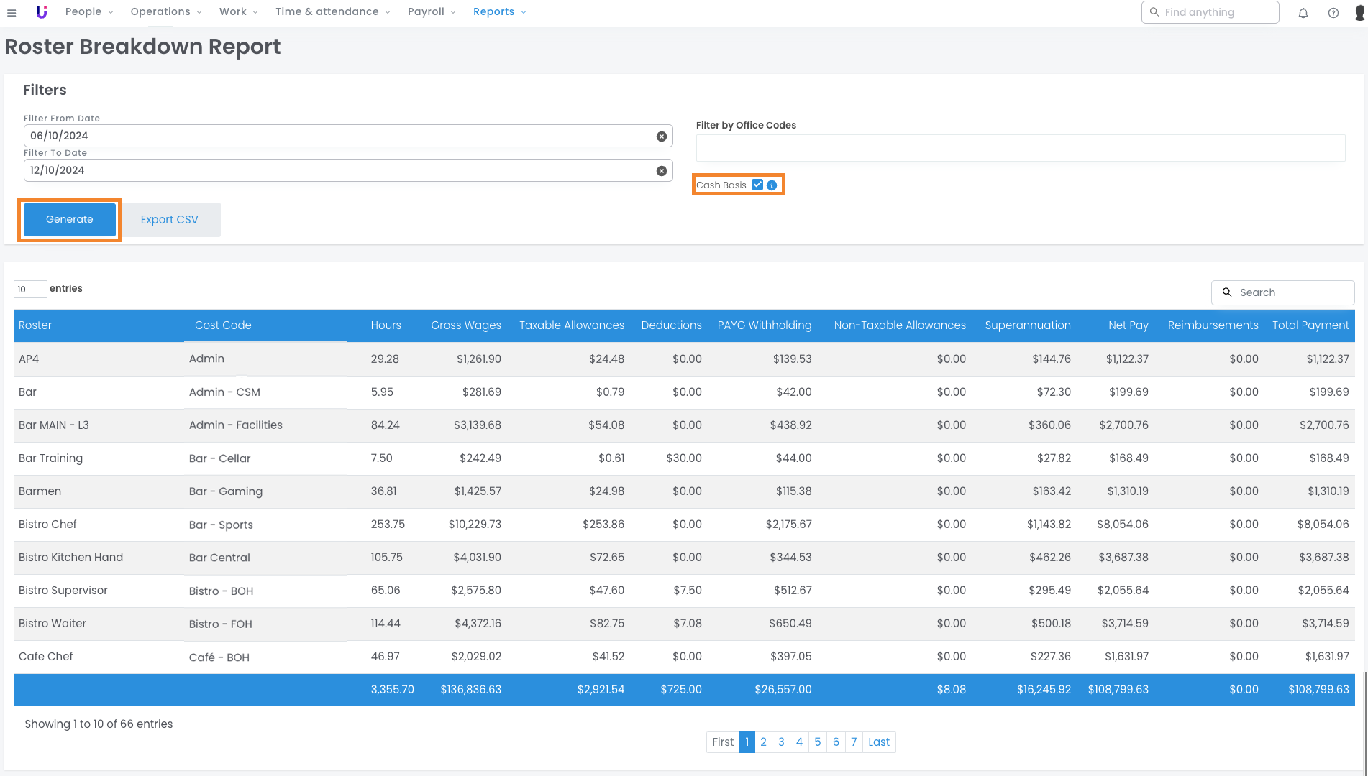Click the Generate button

70,220
